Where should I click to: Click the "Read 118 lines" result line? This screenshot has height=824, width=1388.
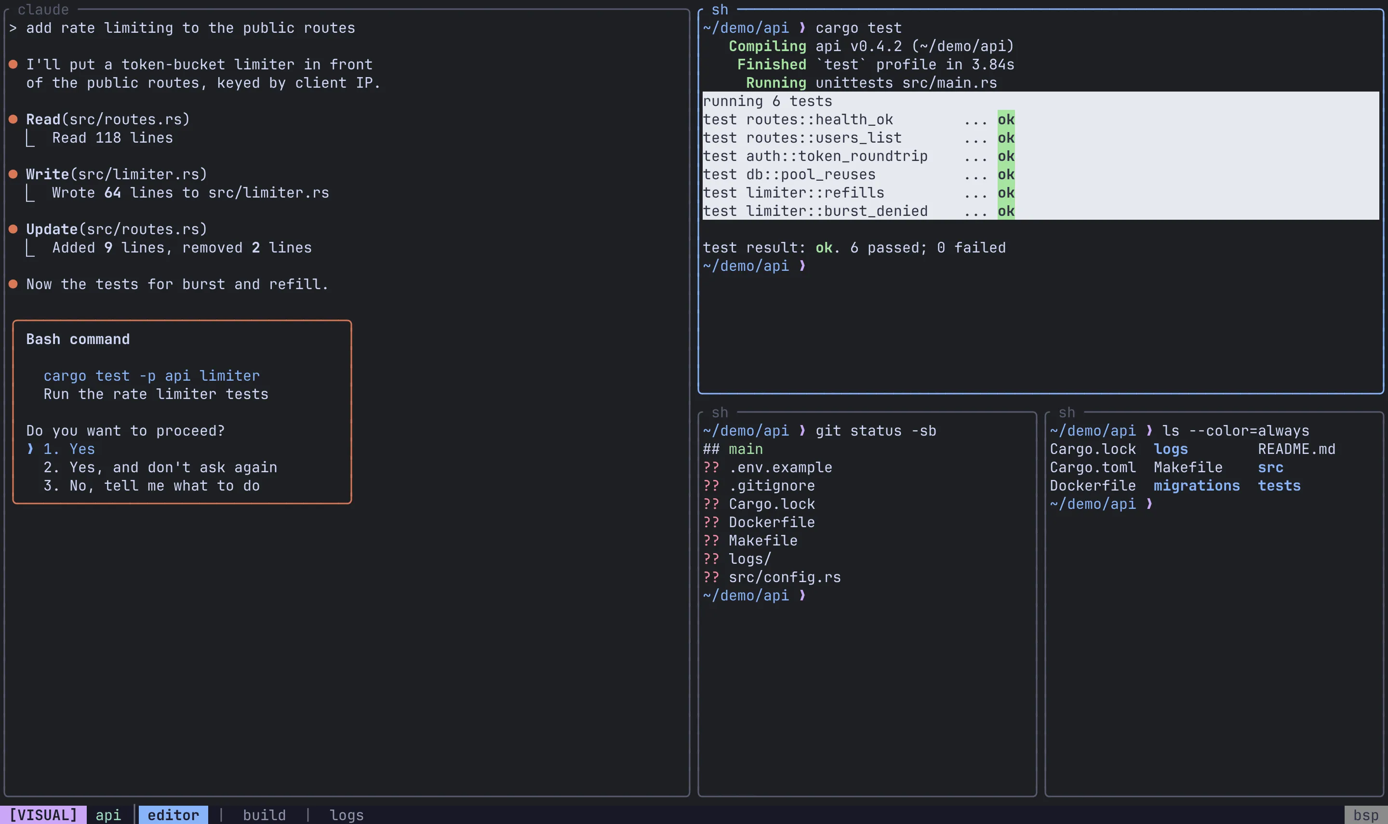coord(113,138)
